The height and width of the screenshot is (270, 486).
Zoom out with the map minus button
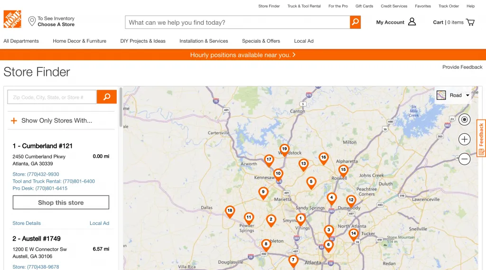click(464, 159)
